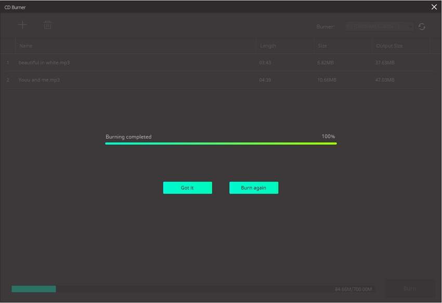Sort by the Length column header
Image resolution: width=442 pixels, height=303 pixels.
268,46
